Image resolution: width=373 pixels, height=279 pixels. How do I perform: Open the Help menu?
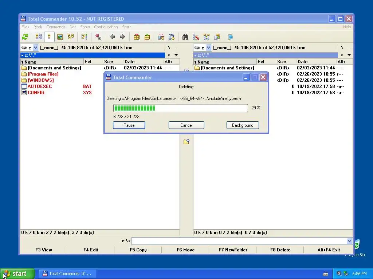click(347, 27)
